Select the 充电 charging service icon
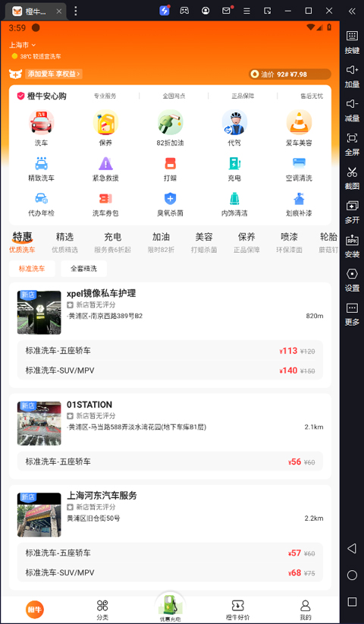364x624 pixels. [234, 169]
